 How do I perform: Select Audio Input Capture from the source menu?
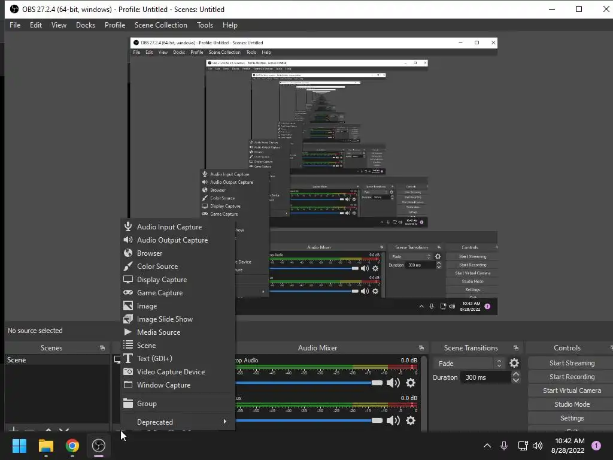coord(178,227)
